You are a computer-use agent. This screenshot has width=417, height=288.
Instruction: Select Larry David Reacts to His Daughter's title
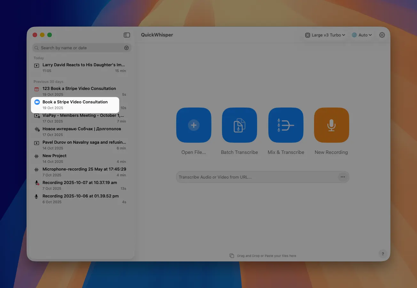pos(84,65)
